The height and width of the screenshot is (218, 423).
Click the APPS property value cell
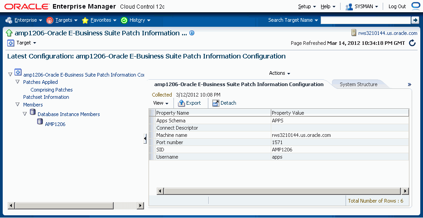tap(340, 121)
